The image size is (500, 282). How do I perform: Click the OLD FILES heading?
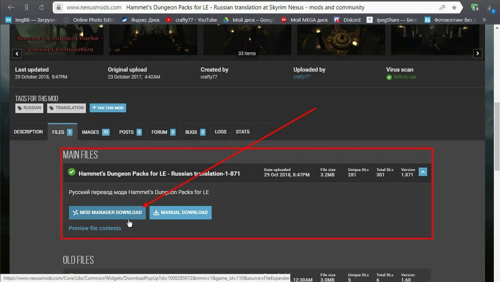[78, 260]
